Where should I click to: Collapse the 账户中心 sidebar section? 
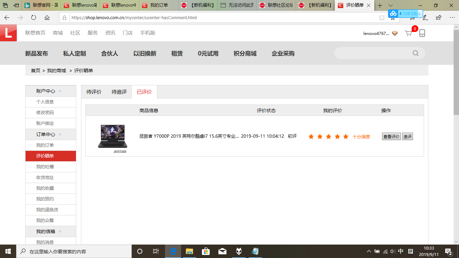tap(60, 91)
